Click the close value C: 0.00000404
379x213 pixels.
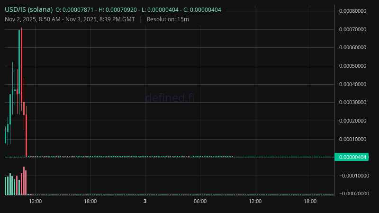click(202, 10)
